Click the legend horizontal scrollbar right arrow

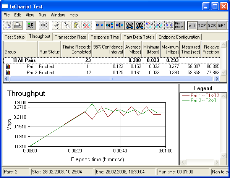point(217,162)
